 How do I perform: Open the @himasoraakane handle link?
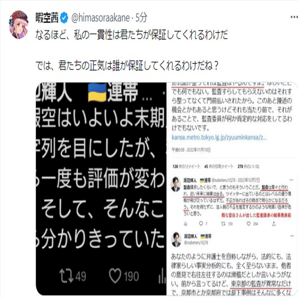tap(100, 18)
